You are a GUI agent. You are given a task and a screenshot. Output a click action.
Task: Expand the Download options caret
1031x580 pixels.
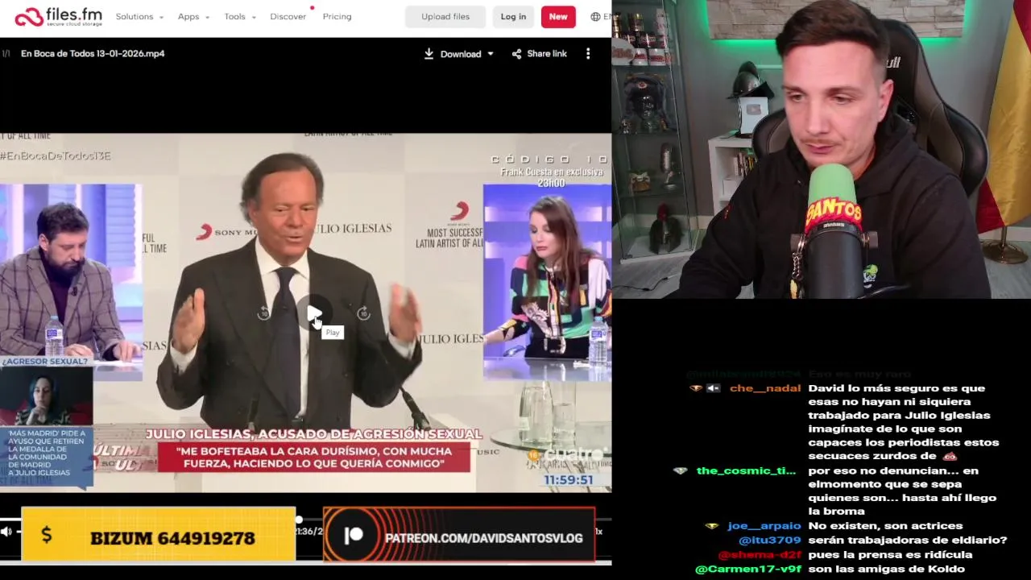491,54
